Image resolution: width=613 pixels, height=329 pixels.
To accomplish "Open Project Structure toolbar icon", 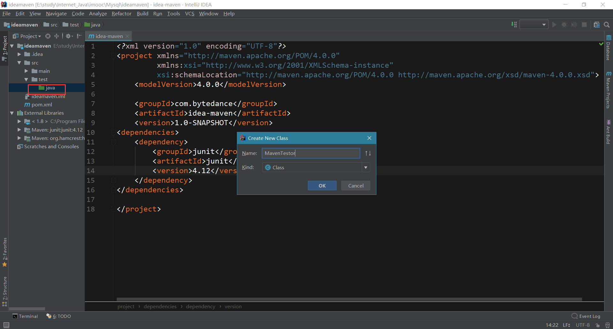I will [x=597, y=25].
